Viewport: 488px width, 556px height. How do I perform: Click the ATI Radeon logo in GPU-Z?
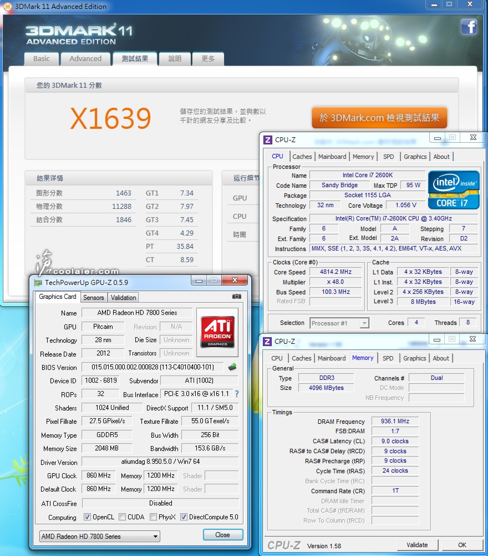point(217,332)
